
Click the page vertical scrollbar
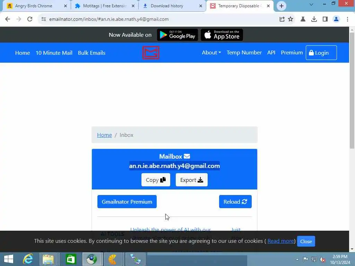pyautogui.click(x=352, y=90)
